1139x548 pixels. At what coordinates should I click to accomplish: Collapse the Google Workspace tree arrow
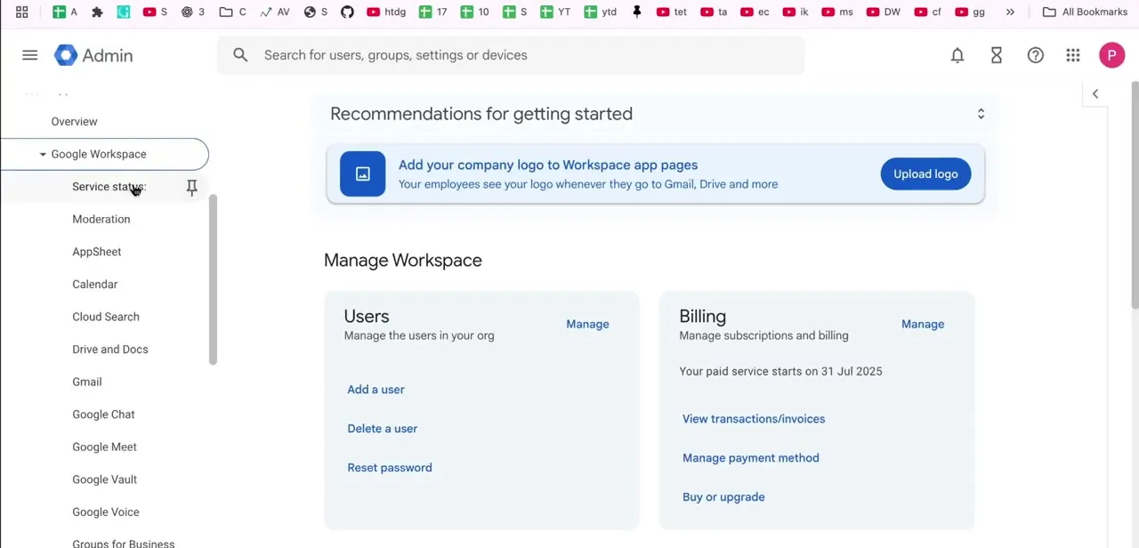click(42, 154)
